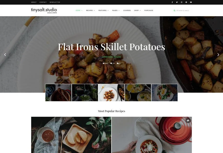
Task: Click the gallery badge on red pot image
Action: pyautogui.click(x=188, y=121)
